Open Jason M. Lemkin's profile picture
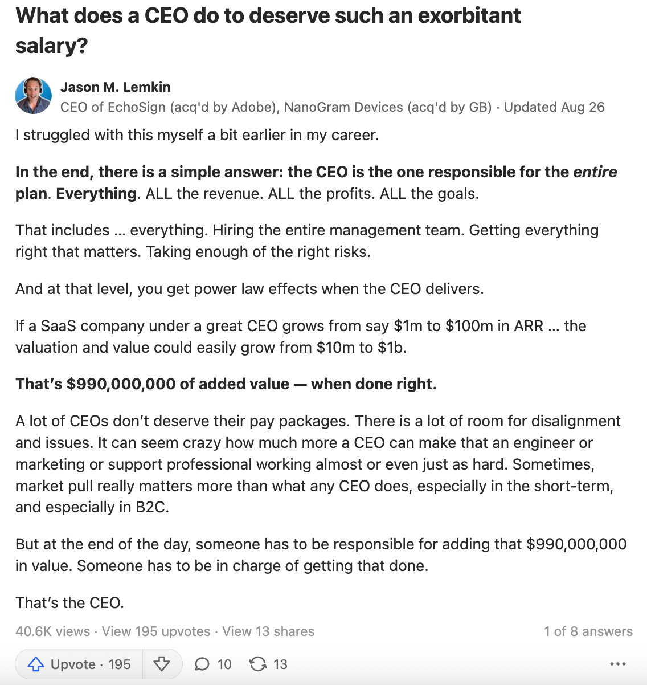Screen dimensions: 647x685 point(33,95)
